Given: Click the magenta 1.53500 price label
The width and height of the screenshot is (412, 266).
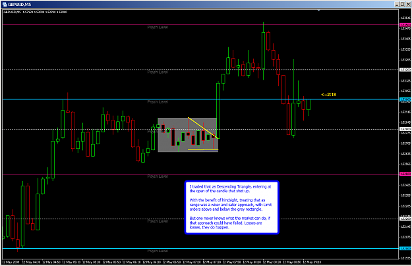Looking at the screenshot, I should (x=405, y=25).
